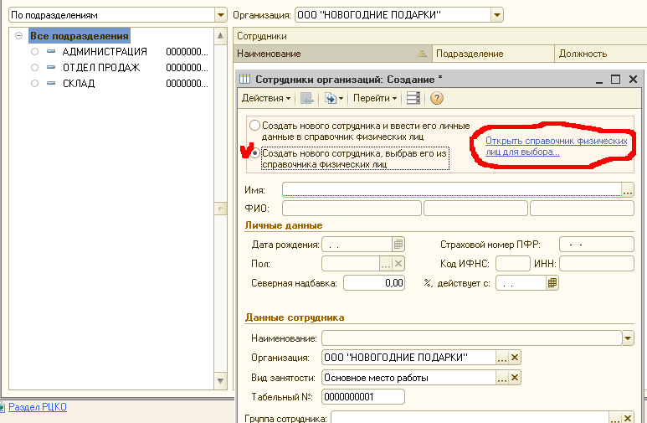The height and width of the screenshot is (423, 647).
Task: Click the Табельный № field
Action: tap(363, 397)
